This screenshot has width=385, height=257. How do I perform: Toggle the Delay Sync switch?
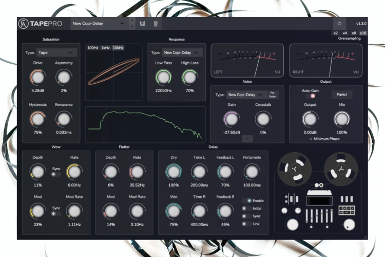[246, 216]
